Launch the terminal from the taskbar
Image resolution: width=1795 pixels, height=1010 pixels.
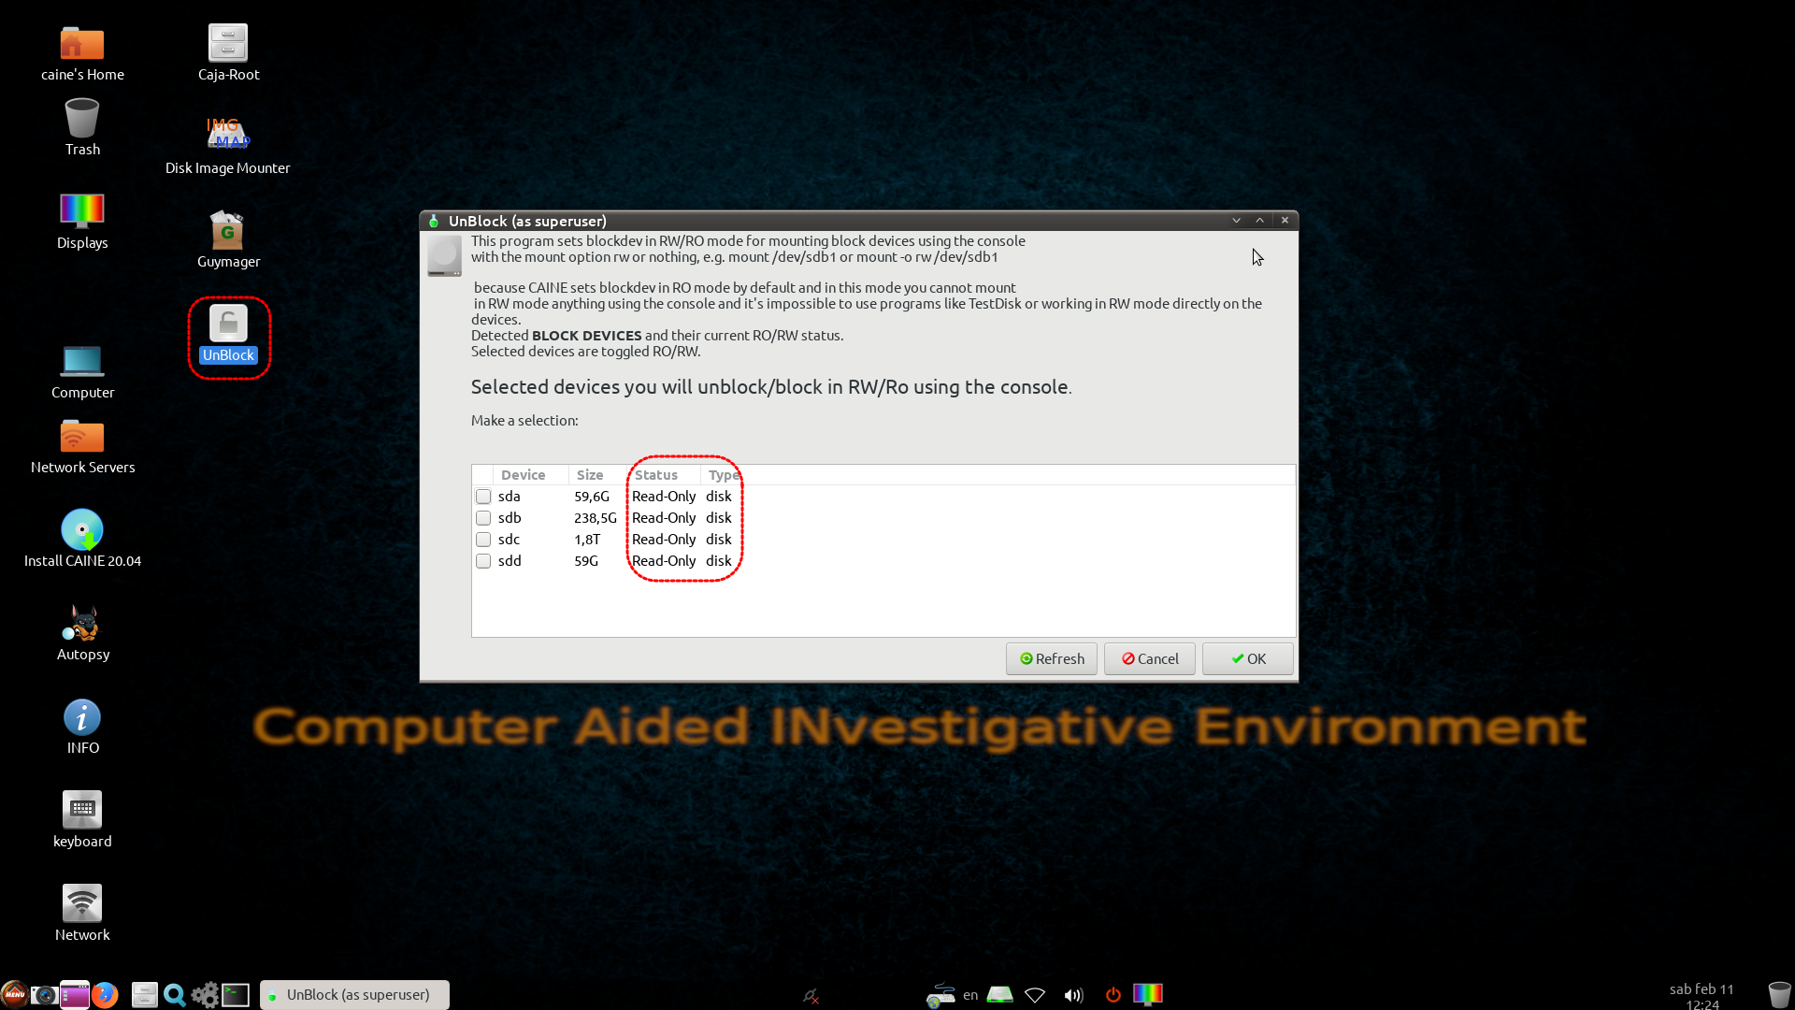(x=236, y=995)
